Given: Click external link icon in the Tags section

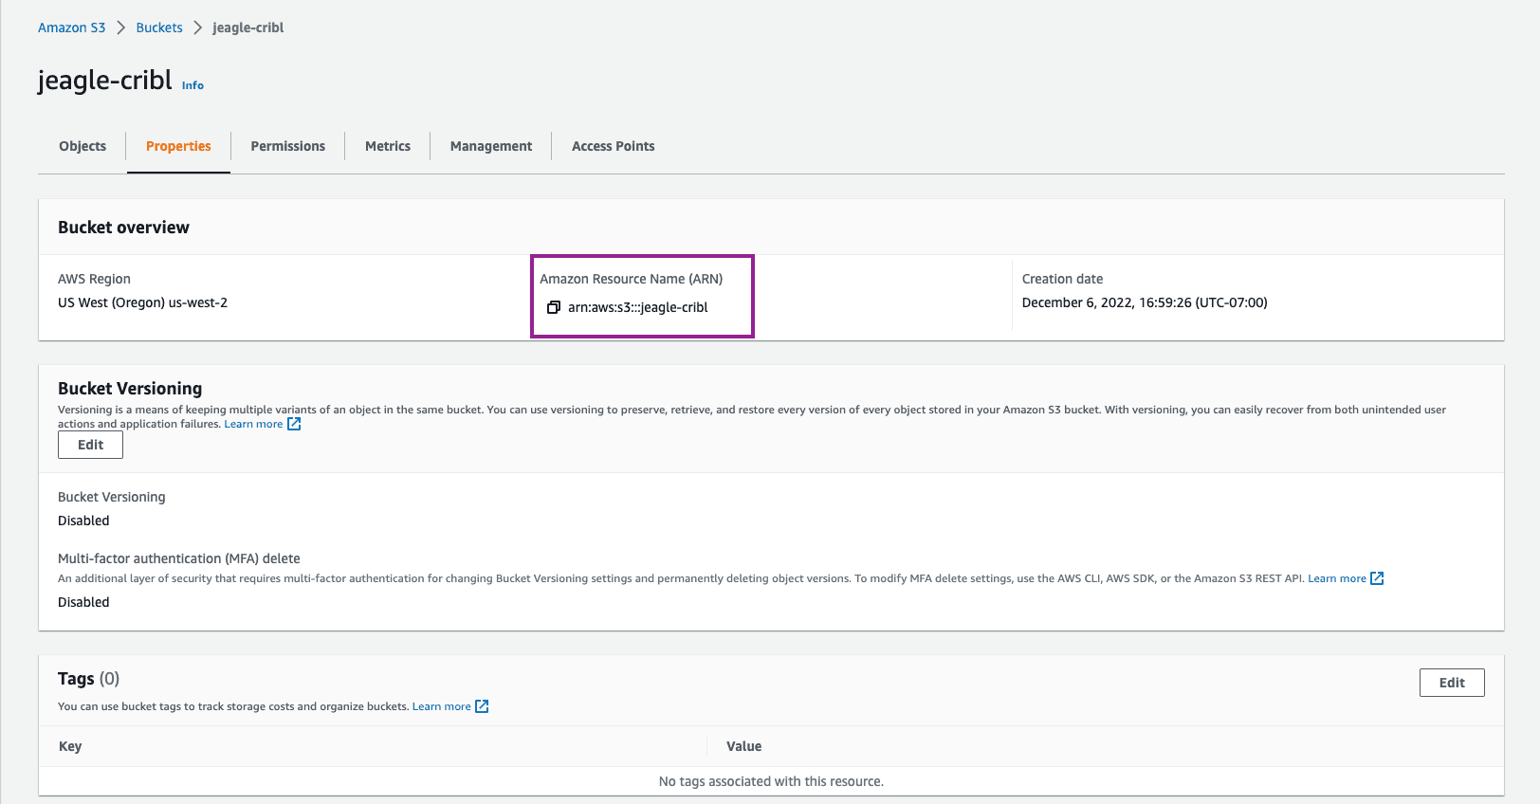Looking at the screenshot, I should point(482,706).
